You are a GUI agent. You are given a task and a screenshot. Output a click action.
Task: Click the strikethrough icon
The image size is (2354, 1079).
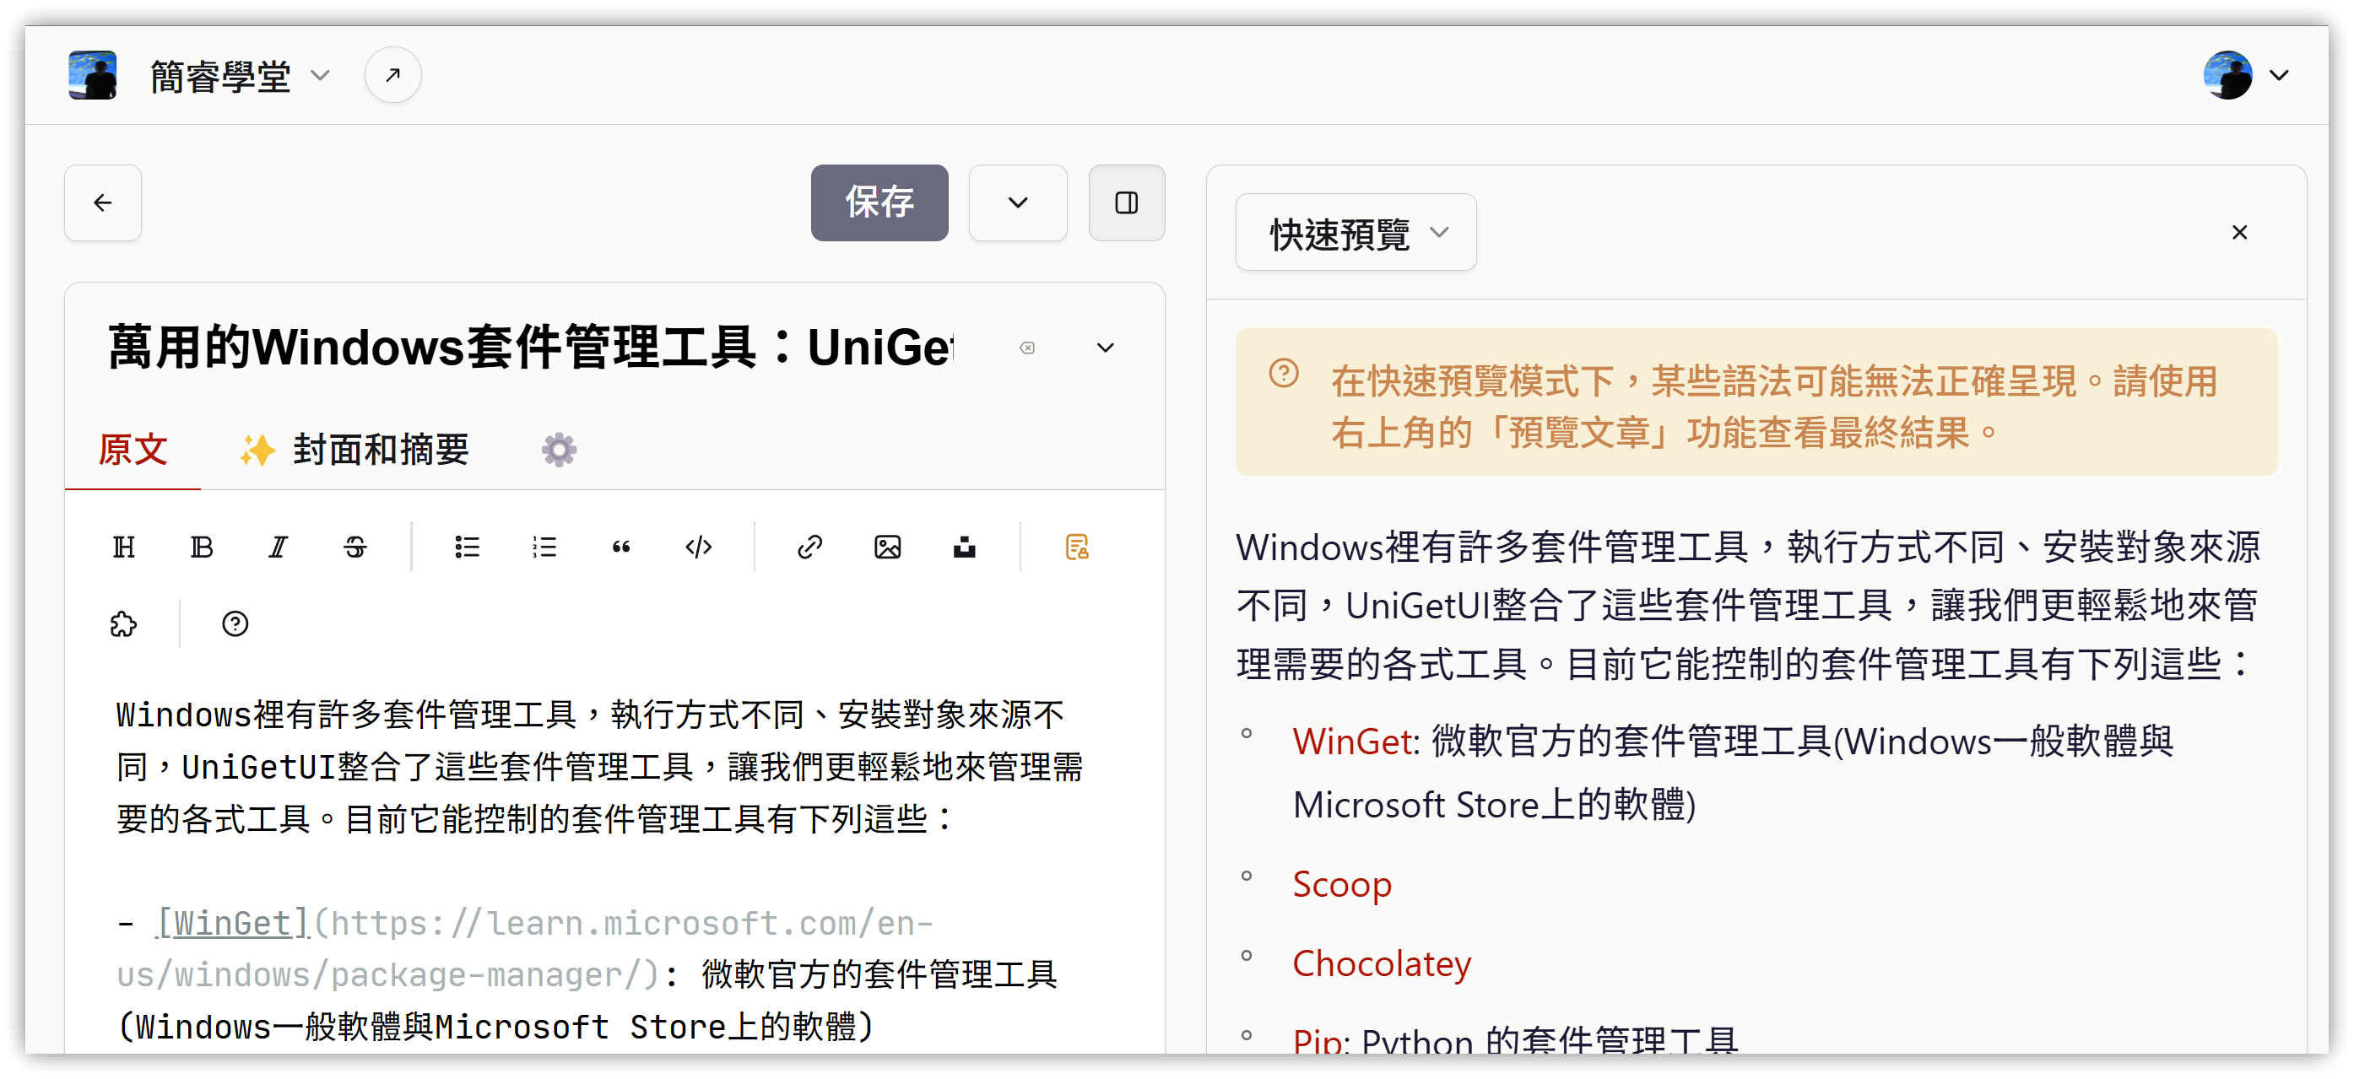pos(354,548)
